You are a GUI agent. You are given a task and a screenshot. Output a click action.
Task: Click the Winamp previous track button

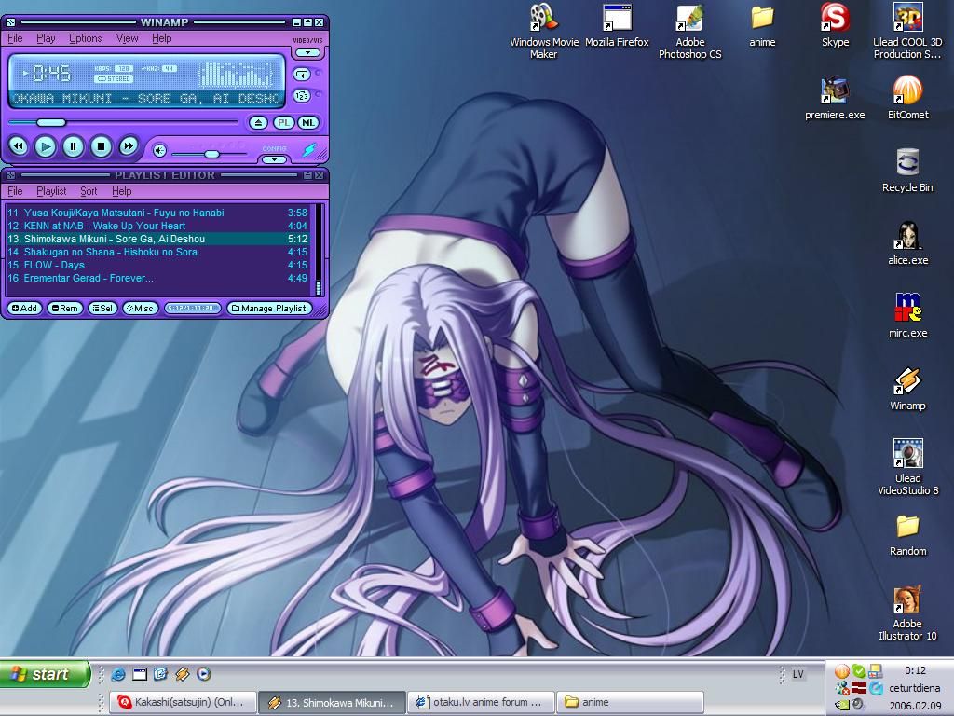pyautogui.click(x=19, y=146)
